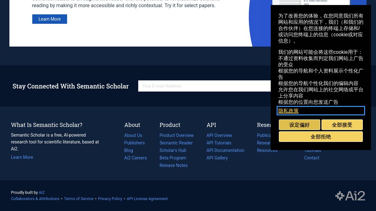Open the Resources link under Research
Viewport: 376px width, 211px height.
coord(267,151)
